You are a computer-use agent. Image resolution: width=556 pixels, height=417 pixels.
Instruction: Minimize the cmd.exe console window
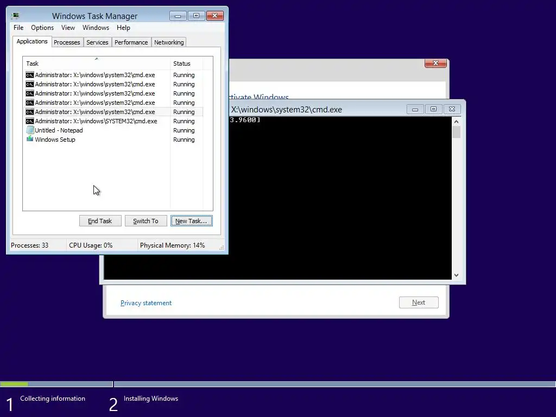click(x=415, y=109)
